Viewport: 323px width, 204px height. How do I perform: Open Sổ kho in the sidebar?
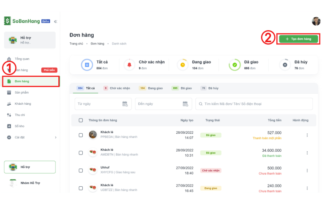point(19,126)
